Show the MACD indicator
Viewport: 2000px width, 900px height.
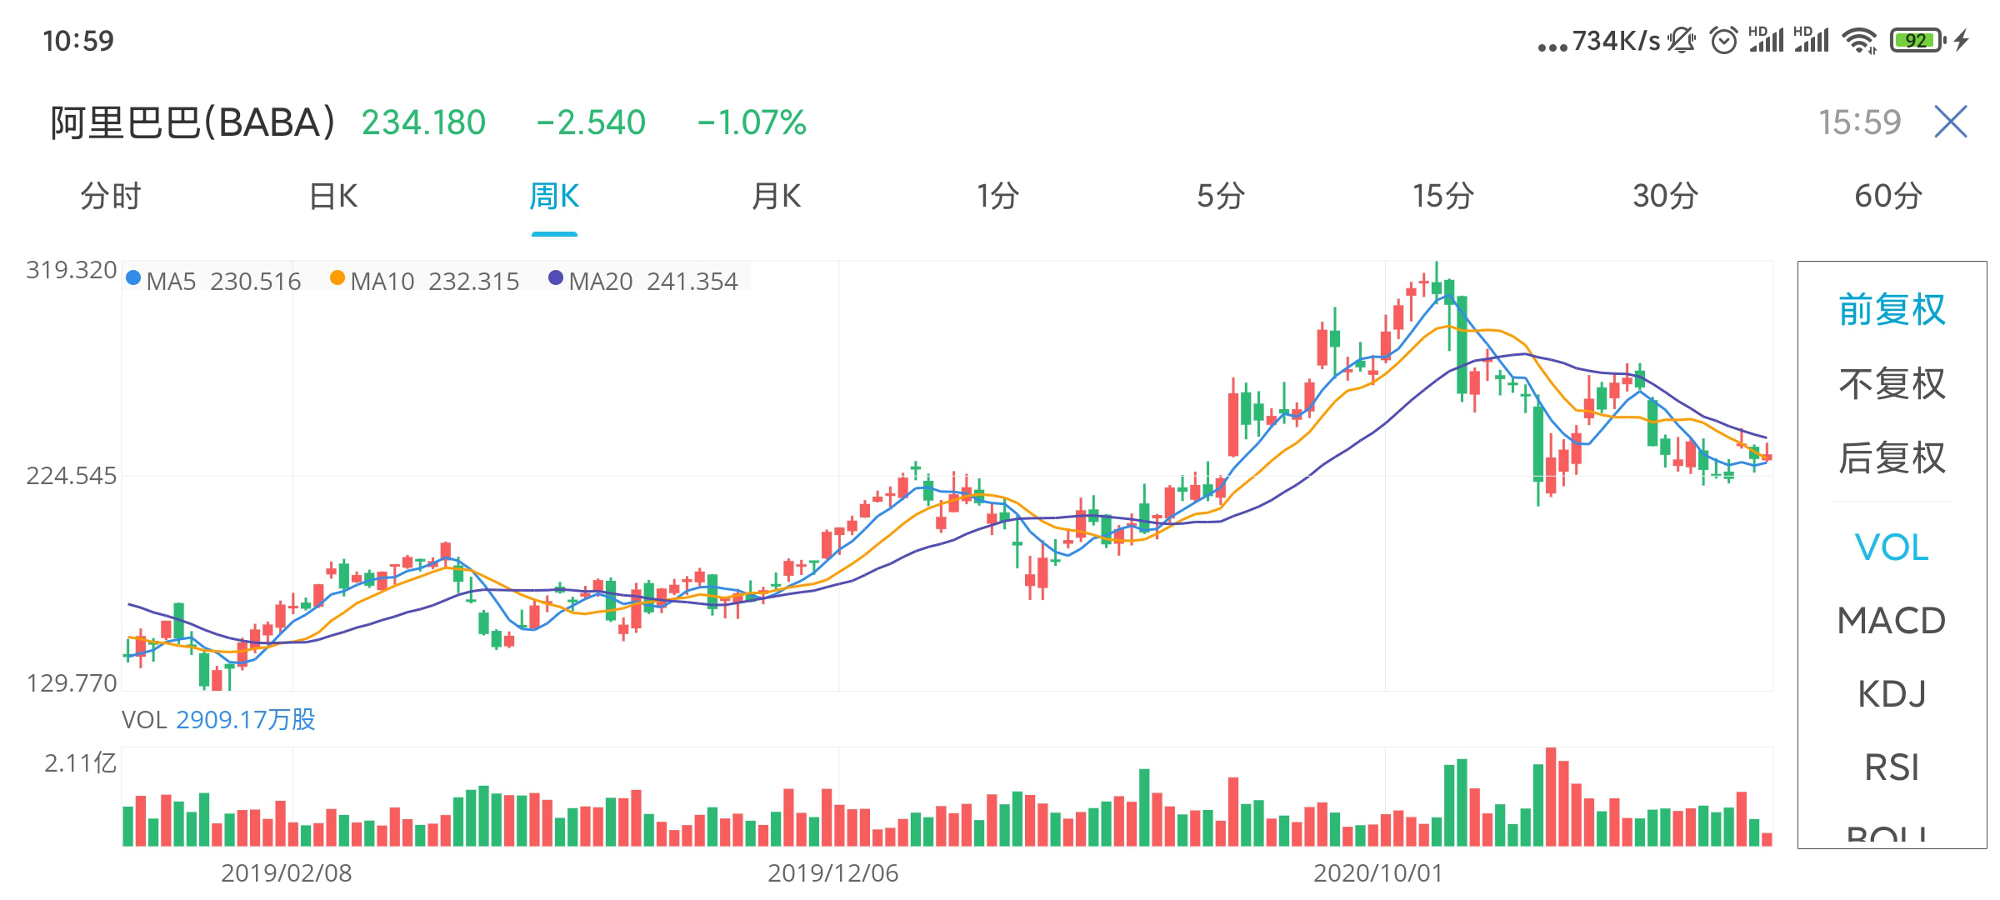click(x=1892, y=621)
